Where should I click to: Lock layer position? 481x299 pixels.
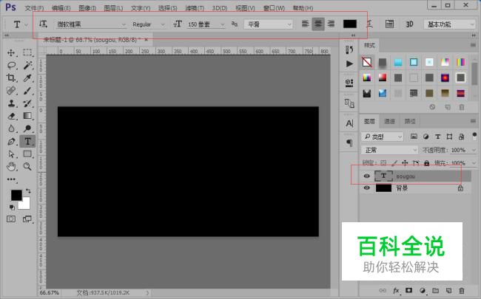pos(405,163)
